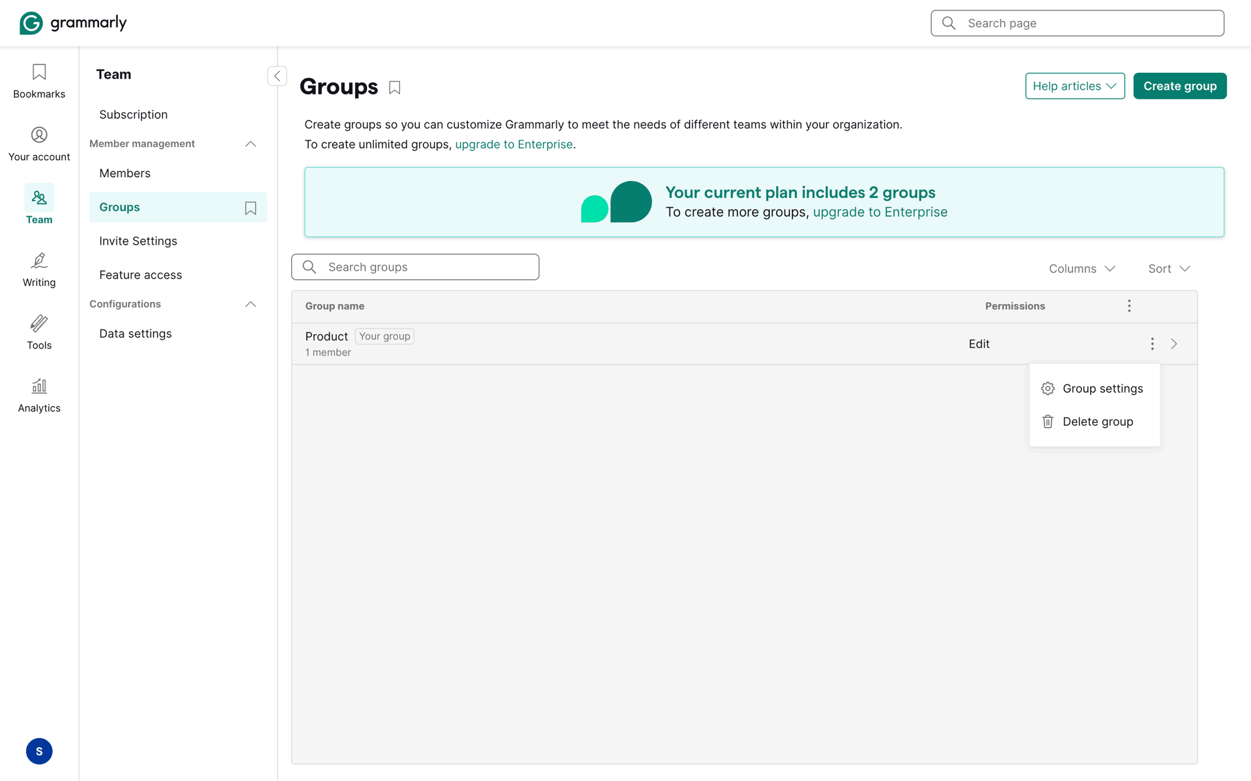The height and width of the screenshot is (781, 1251).
Task: Collapse the Configurations section
Action: [250, 304]
